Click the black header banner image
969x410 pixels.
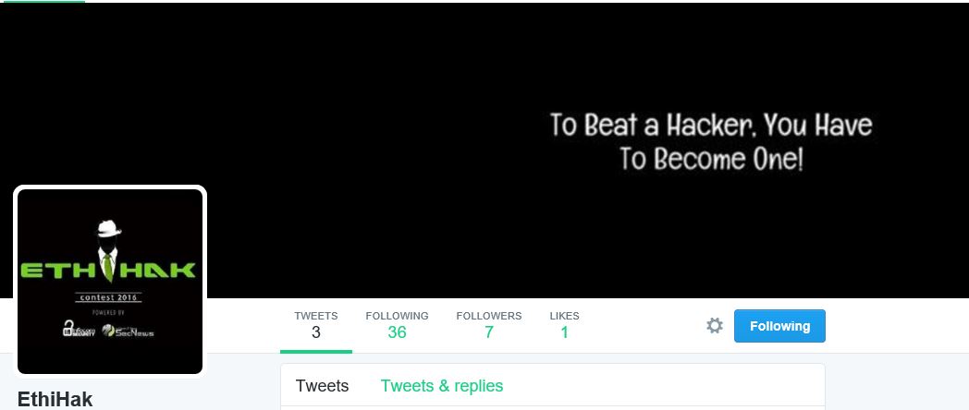pos(484,150)
